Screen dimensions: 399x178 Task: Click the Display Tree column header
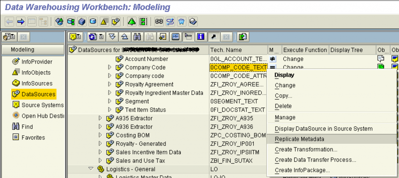(352, 50)
